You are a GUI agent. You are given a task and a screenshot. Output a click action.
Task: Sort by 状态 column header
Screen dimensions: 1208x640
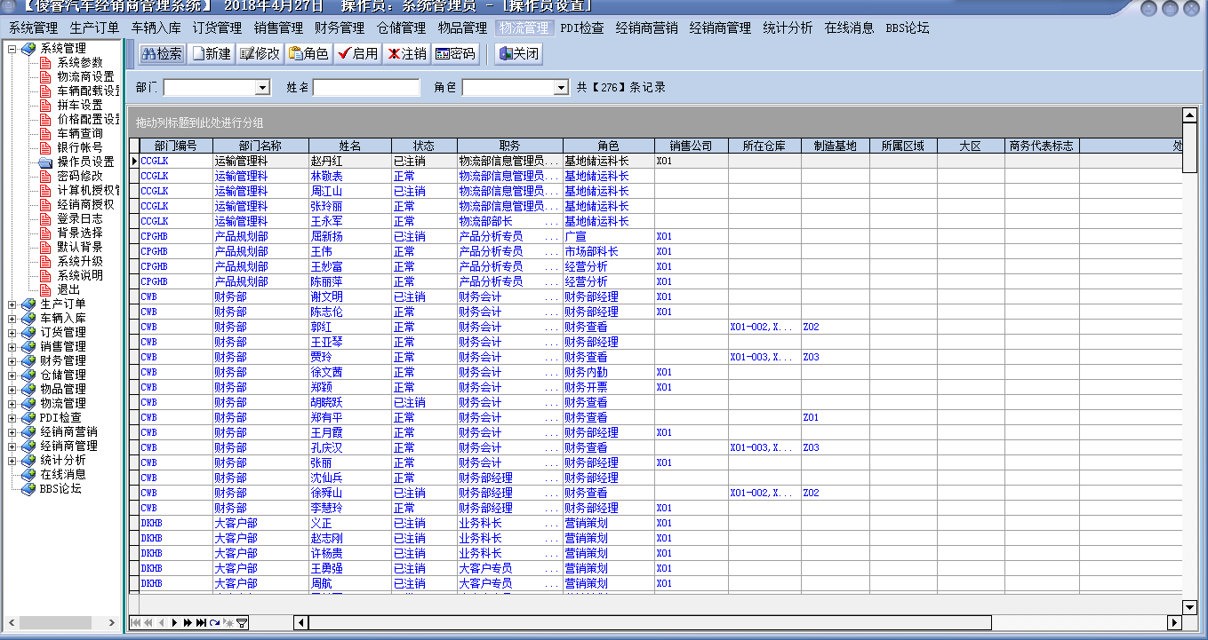[424, 146]
